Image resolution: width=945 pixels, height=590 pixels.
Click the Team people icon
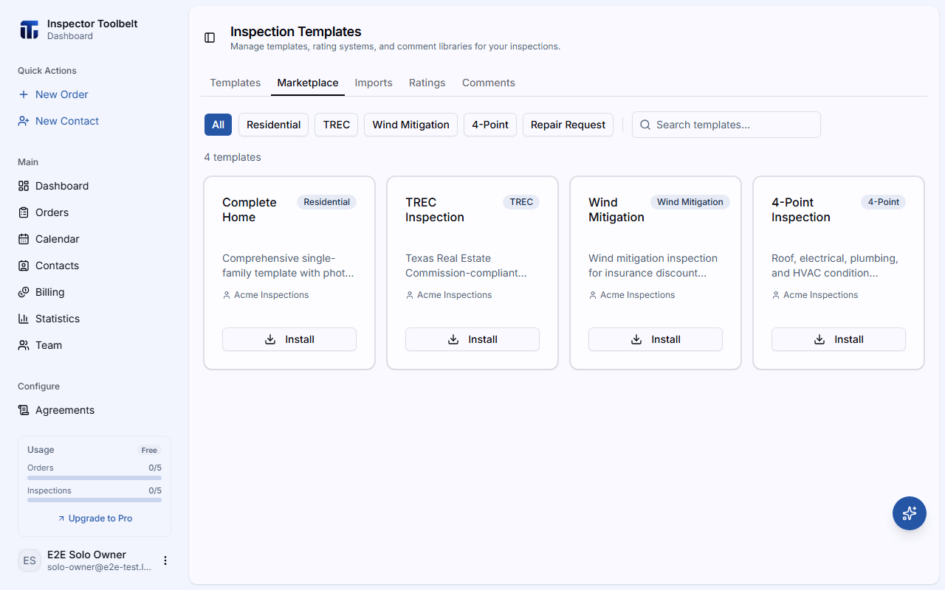pos(24,345)
